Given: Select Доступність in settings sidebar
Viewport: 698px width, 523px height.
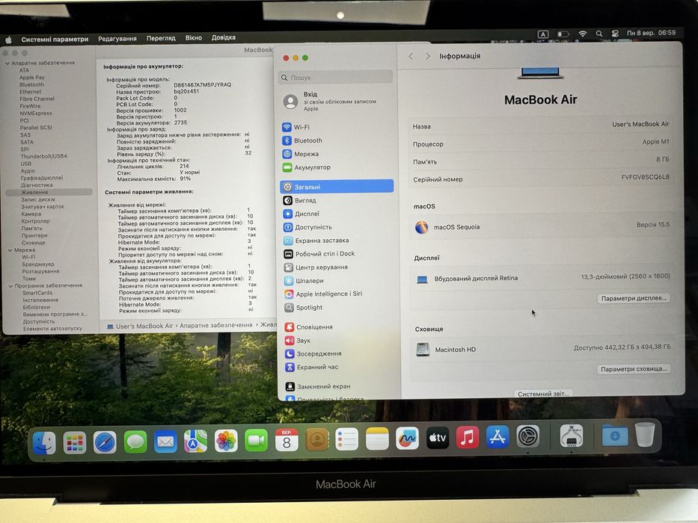Looking at the screenshot, I should 337,227.
